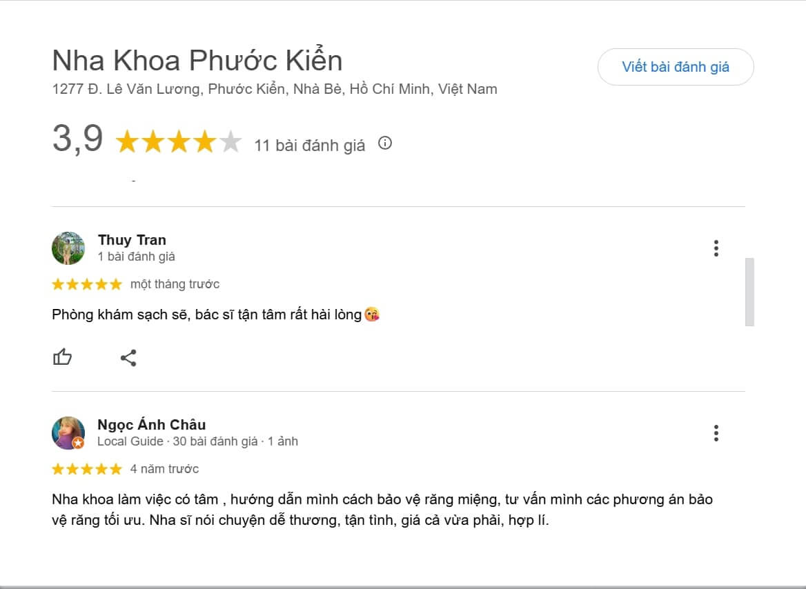The height and width of the screenshot is (589, 806).
Task: Click Thuy Tran's profile picture
Action: [68, 248]
